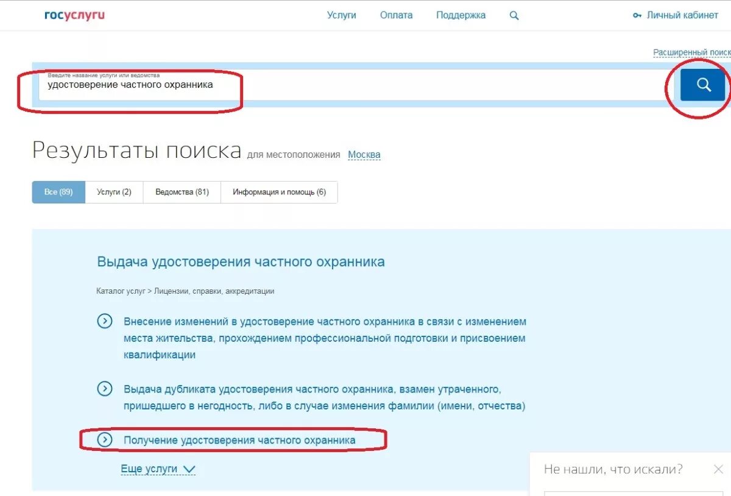Open the Поддержка menu item

[461, 15]
